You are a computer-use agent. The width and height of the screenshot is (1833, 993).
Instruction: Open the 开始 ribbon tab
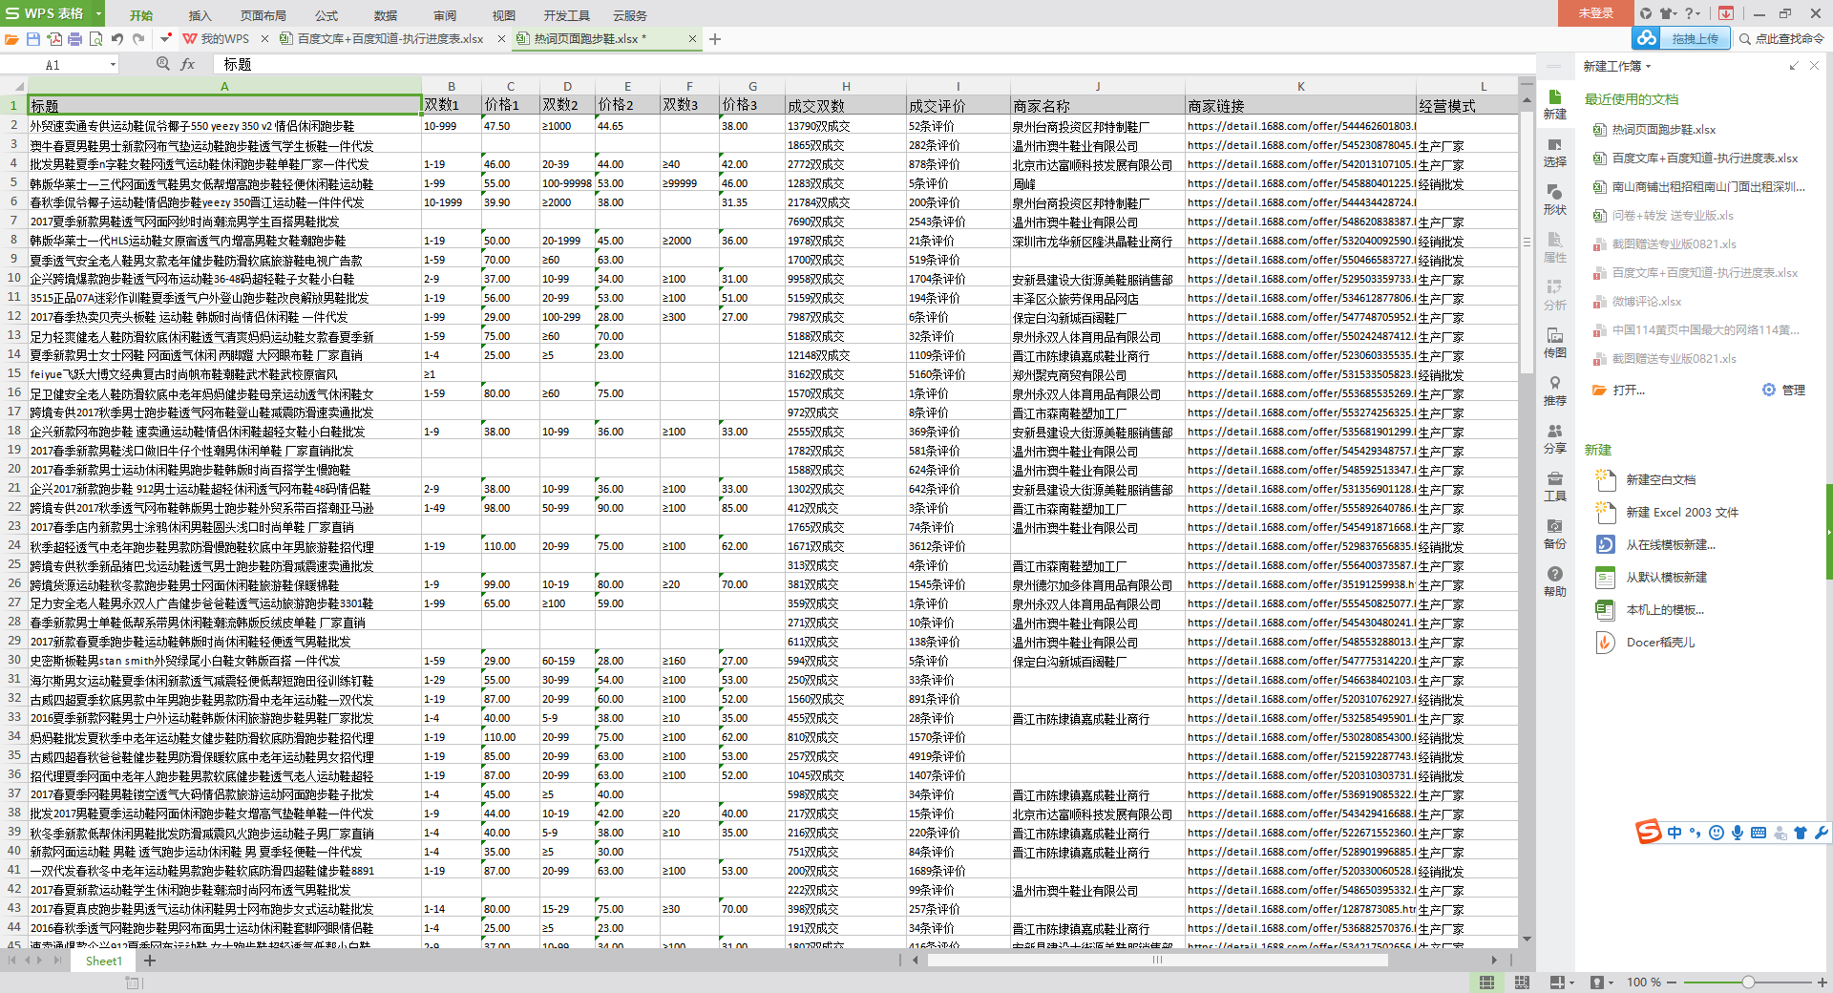(x=141, y=15)
